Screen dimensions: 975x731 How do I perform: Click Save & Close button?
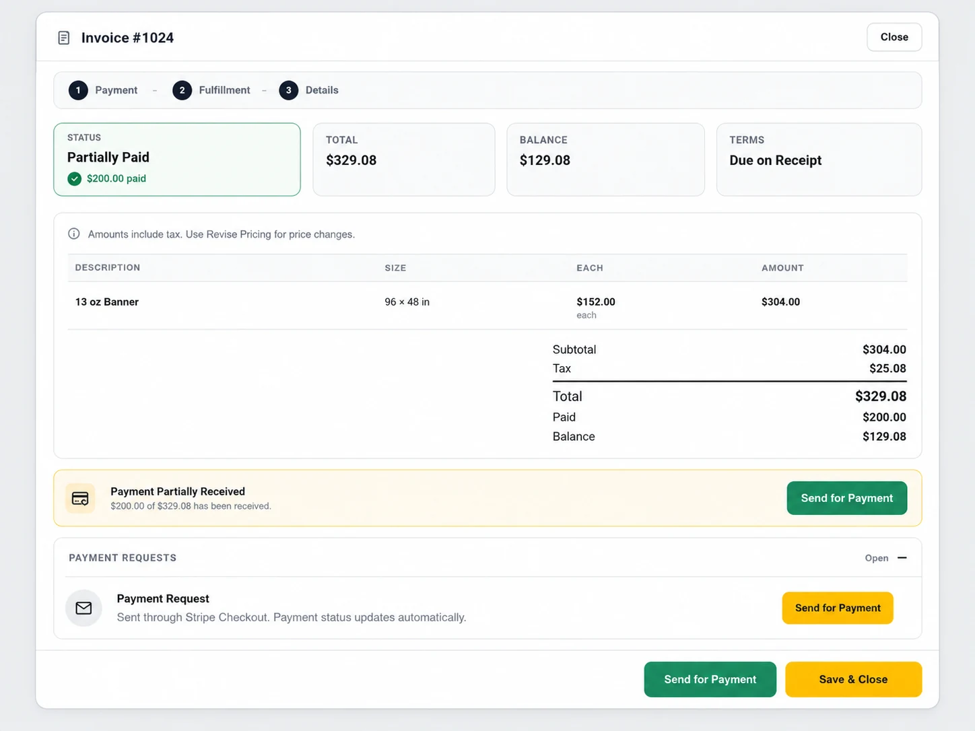853,679
